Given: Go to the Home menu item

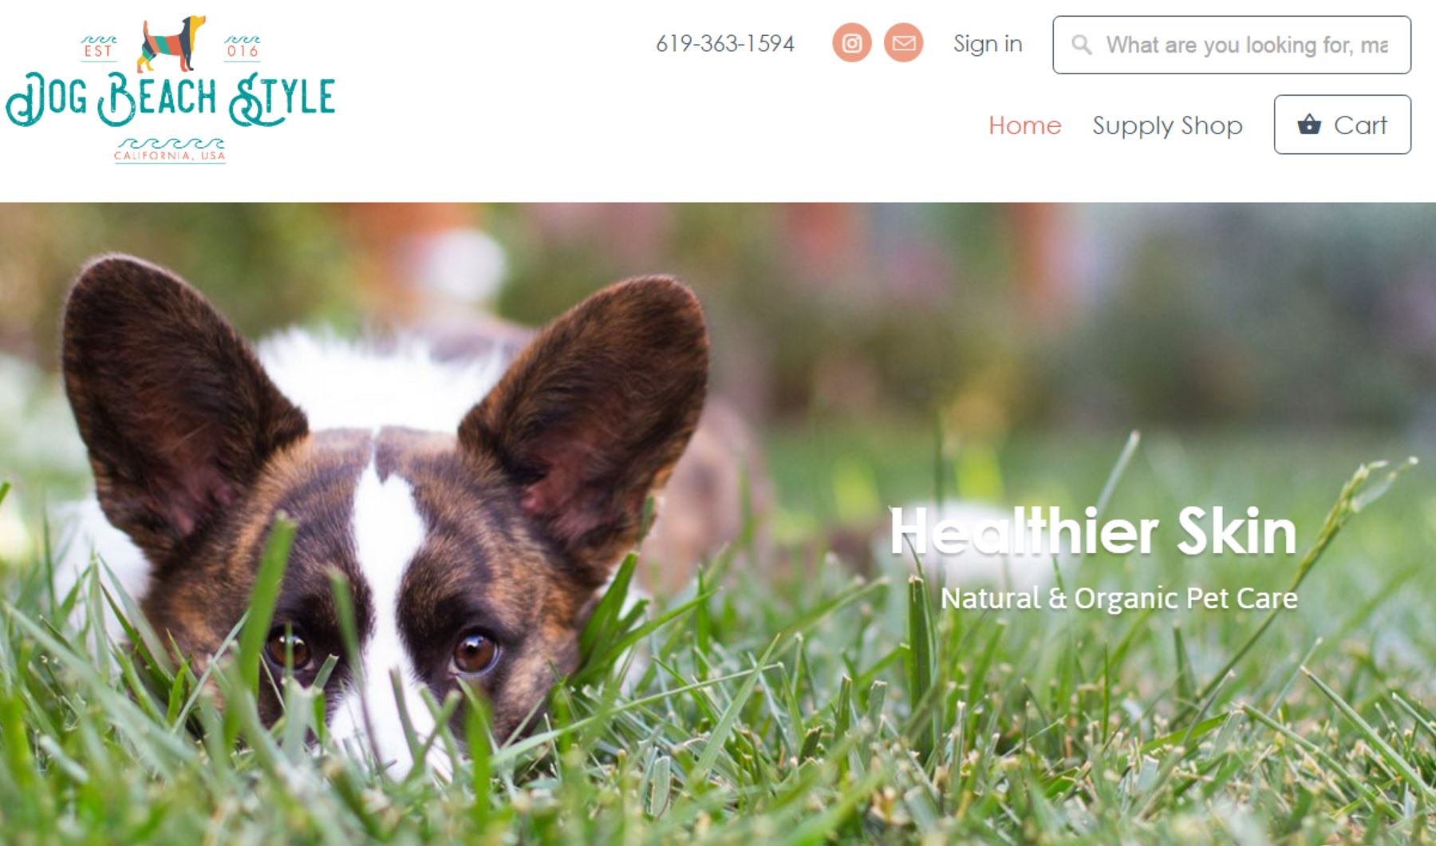Looking at the screenshot, I should click(x=1024, y=125).
